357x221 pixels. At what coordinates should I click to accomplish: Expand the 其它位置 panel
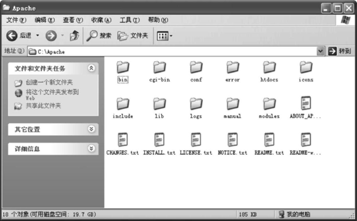[x=91, y=129]
